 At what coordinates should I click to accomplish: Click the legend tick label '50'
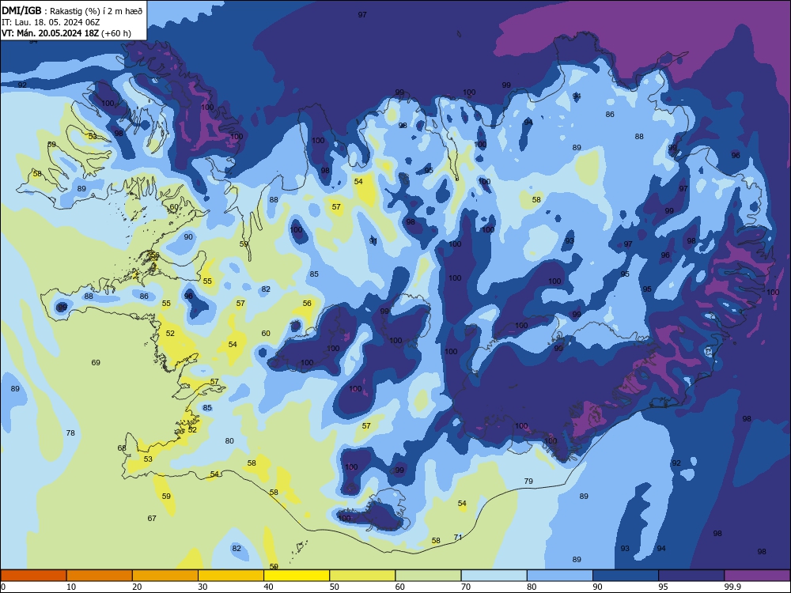tap(335, 587)
